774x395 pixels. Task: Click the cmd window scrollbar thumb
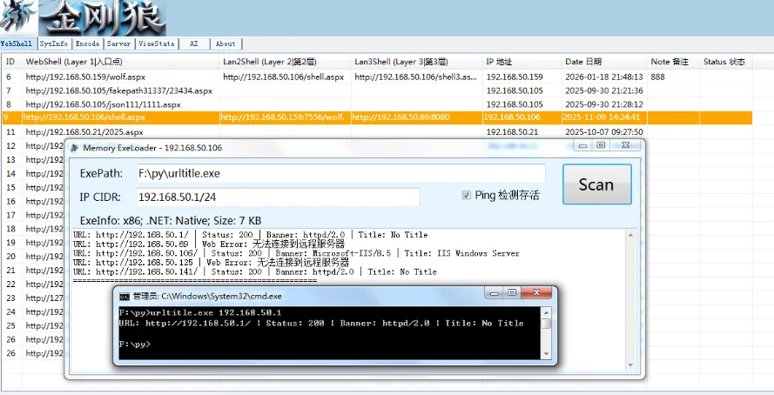[546, 323]
